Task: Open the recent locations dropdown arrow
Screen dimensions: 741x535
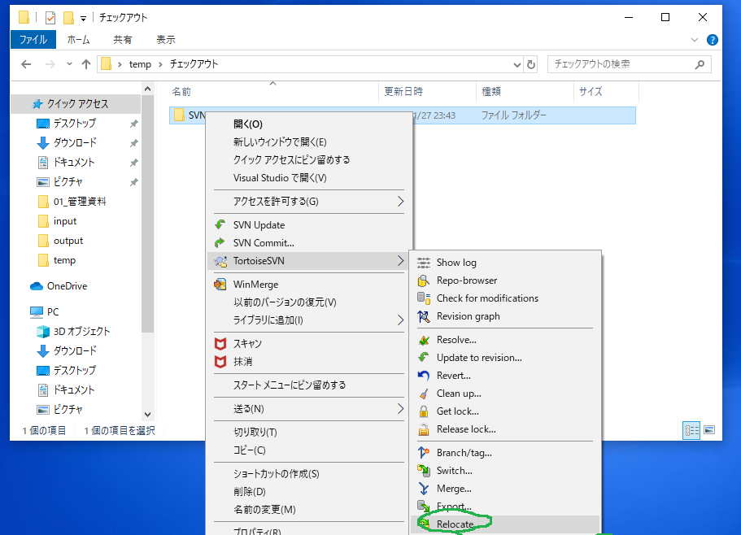Action: pyautogui.click(x=69, y=64)
